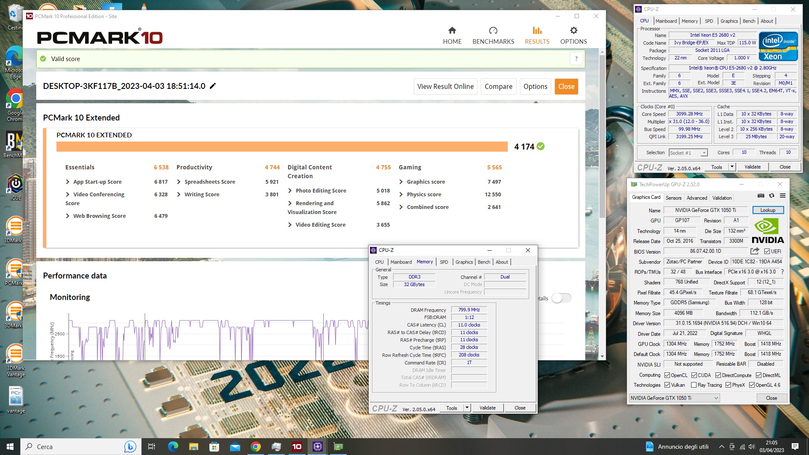Click the Bus Interface question mark in GPU-Z
809x455 pixels.
pyautogui.click(x=782, y=272)
